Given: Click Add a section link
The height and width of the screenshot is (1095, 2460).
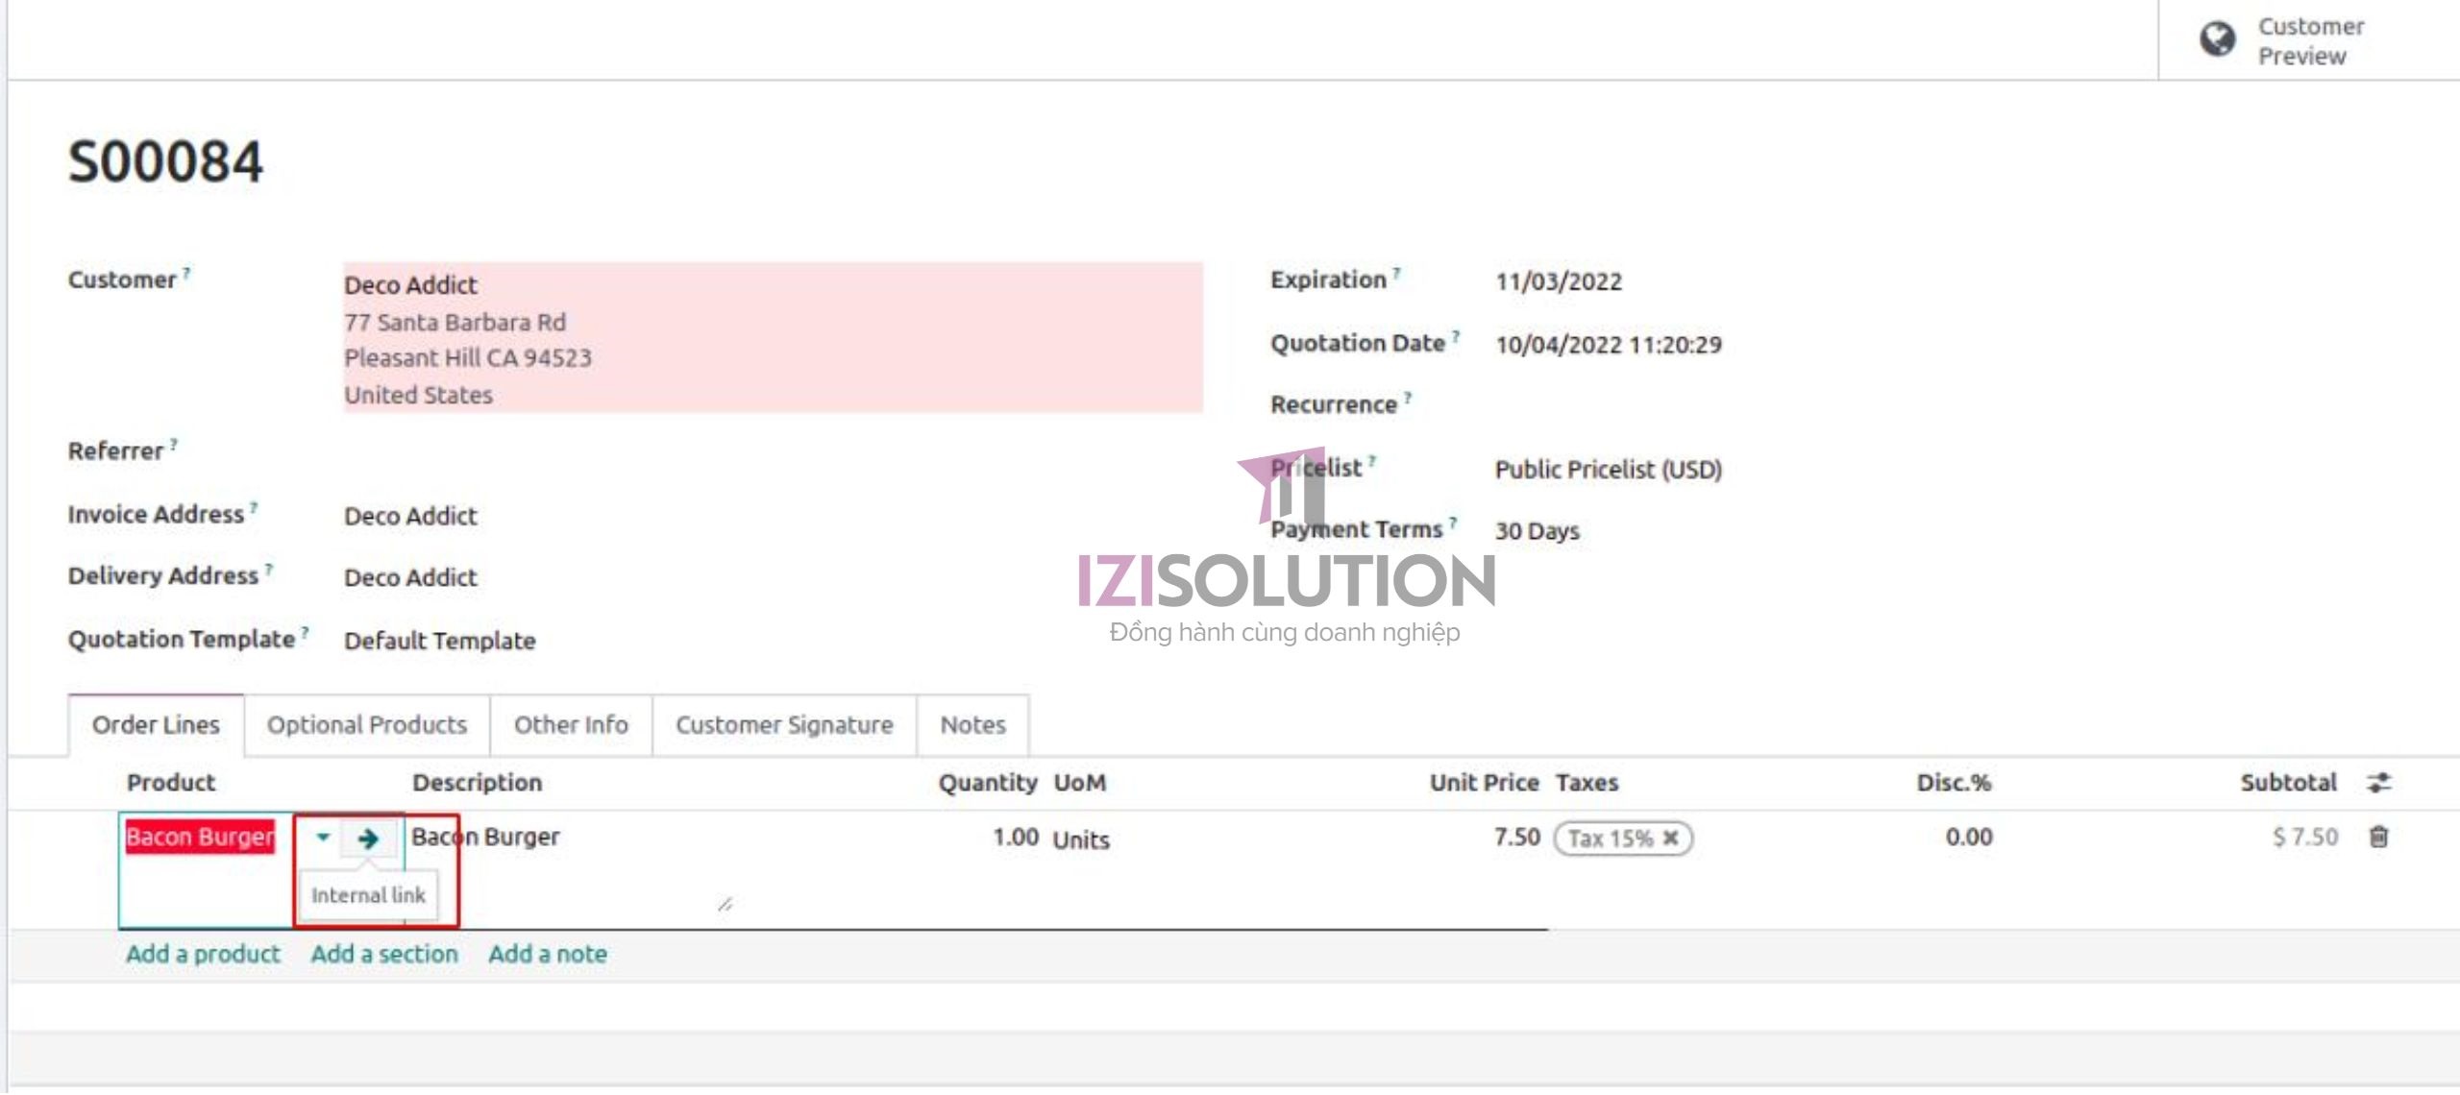Looking at the screenshot, I should [384, 954].
